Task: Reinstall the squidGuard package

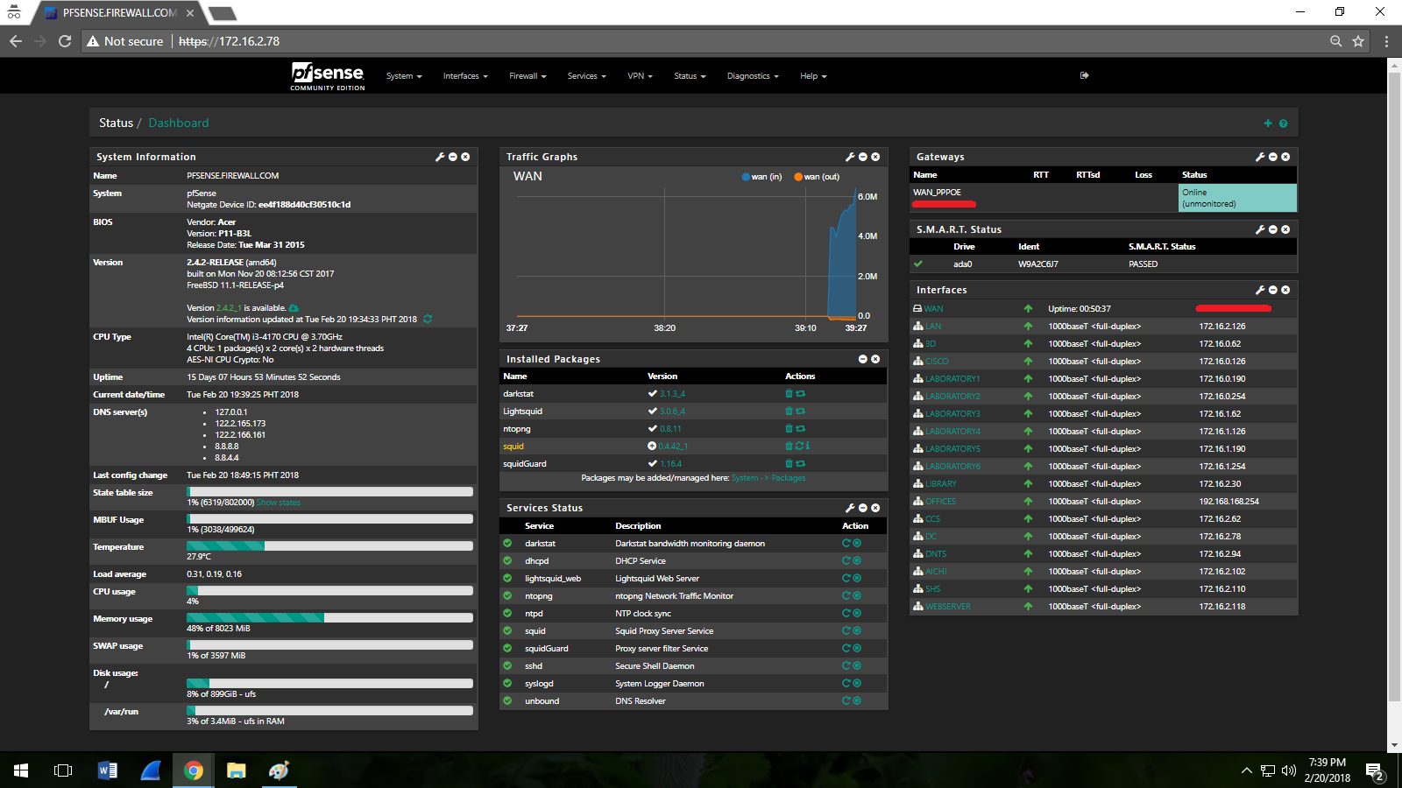Action: [801, 464]
